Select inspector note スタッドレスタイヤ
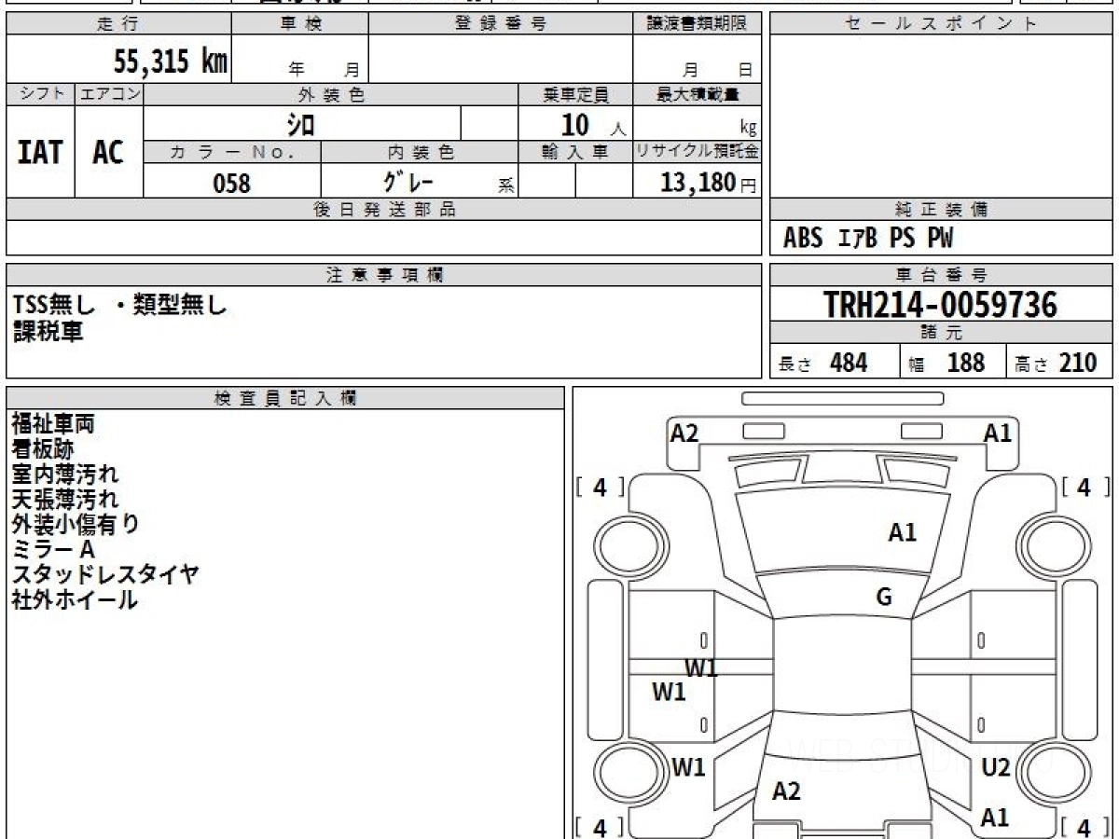This screenshot has width=1119, height=839. pyautogui.click(x=105, y=575)
